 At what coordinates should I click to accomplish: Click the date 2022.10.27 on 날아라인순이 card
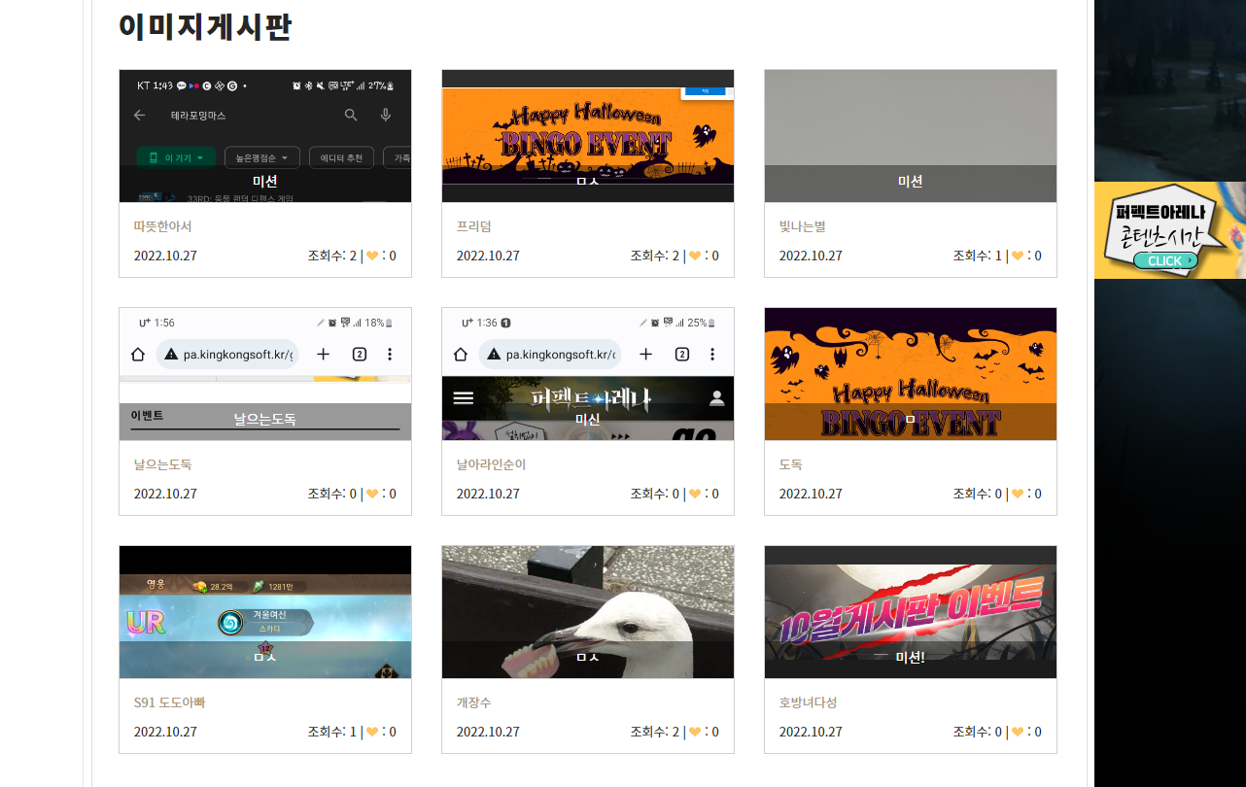coord(488,494)
